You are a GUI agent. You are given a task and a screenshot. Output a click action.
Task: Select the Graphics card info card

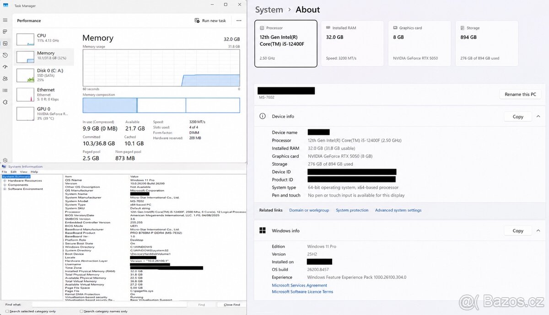click(x=420, y=43)
